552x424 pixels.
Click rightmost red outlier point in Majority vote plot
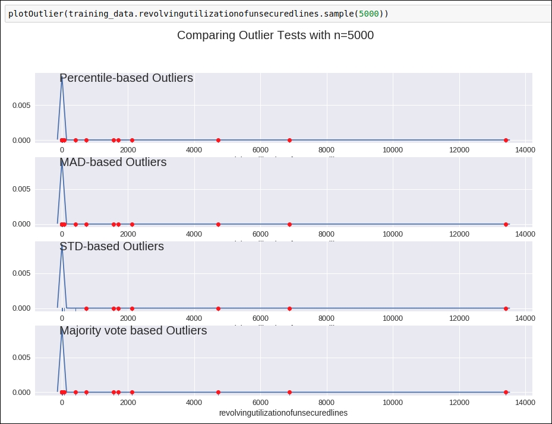pos(506,393)
